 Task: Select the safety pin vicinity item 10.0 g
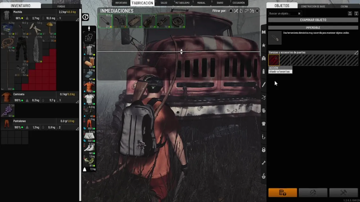pyautogui.click(x=105, y=21)
